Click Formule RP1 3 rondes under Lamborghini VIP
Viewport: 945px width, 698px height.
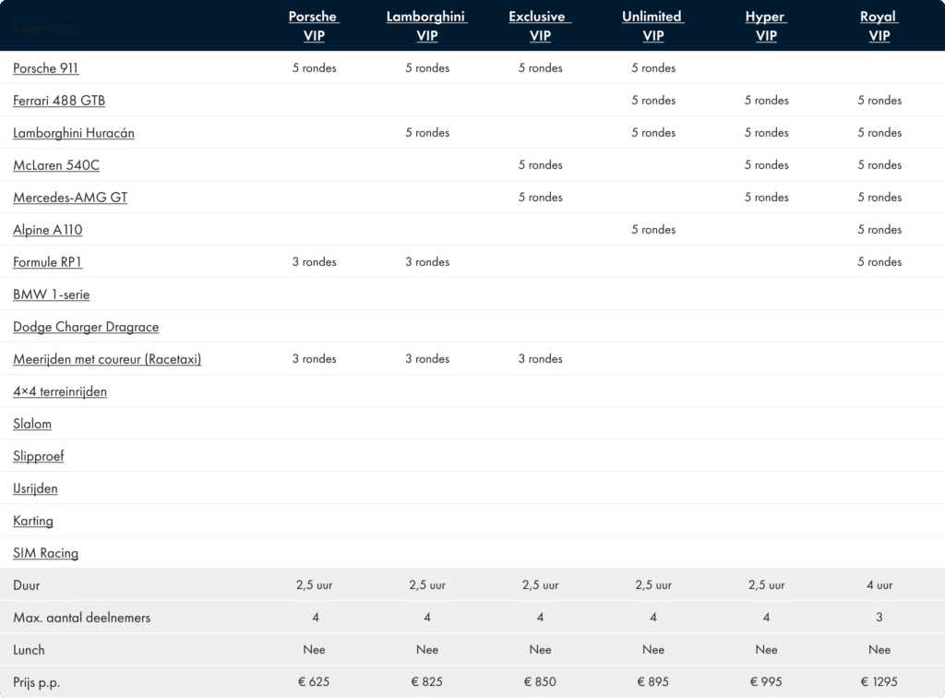[426, 262]
